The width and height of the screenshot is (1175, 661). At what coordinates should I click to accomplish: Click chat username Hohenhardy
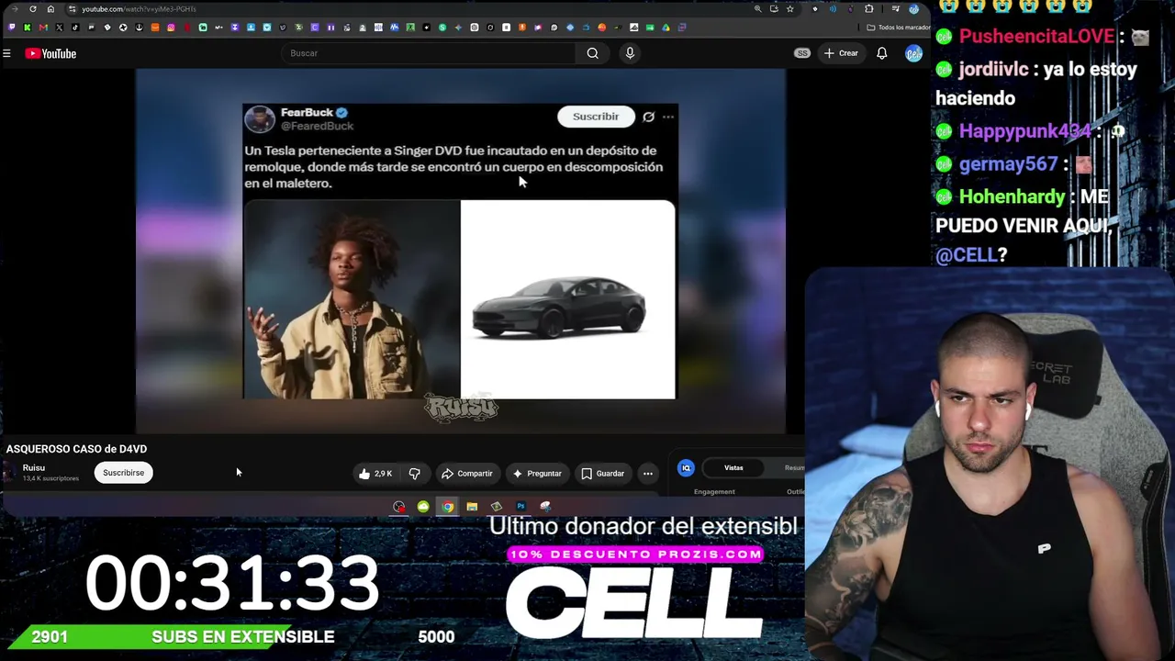pyautogui.click(x=1013, y=197)
